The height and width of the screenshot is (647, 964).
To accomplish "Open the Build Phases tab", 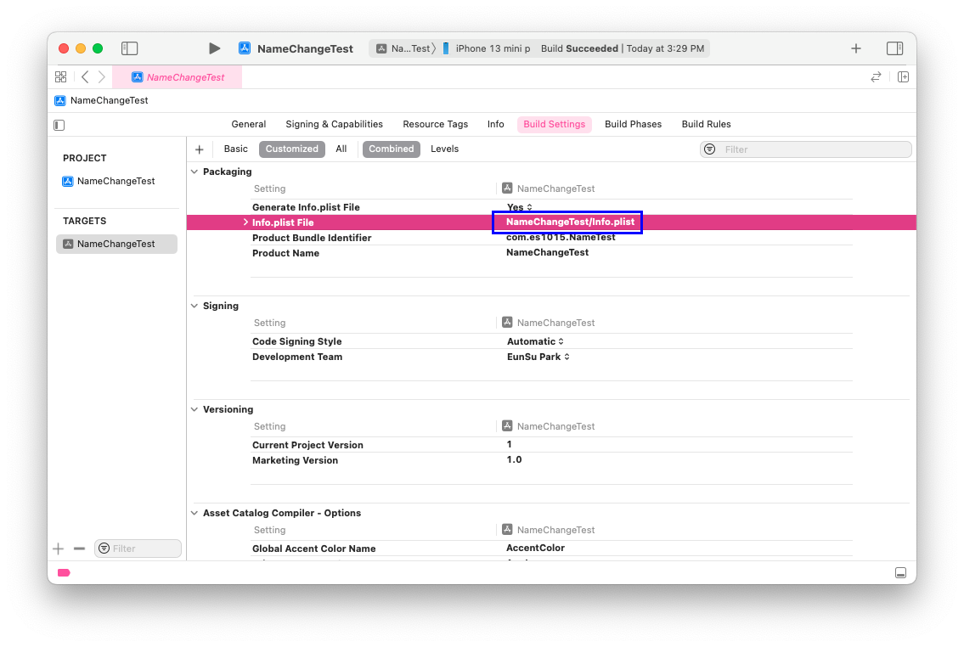I will (x=633, y=124).
